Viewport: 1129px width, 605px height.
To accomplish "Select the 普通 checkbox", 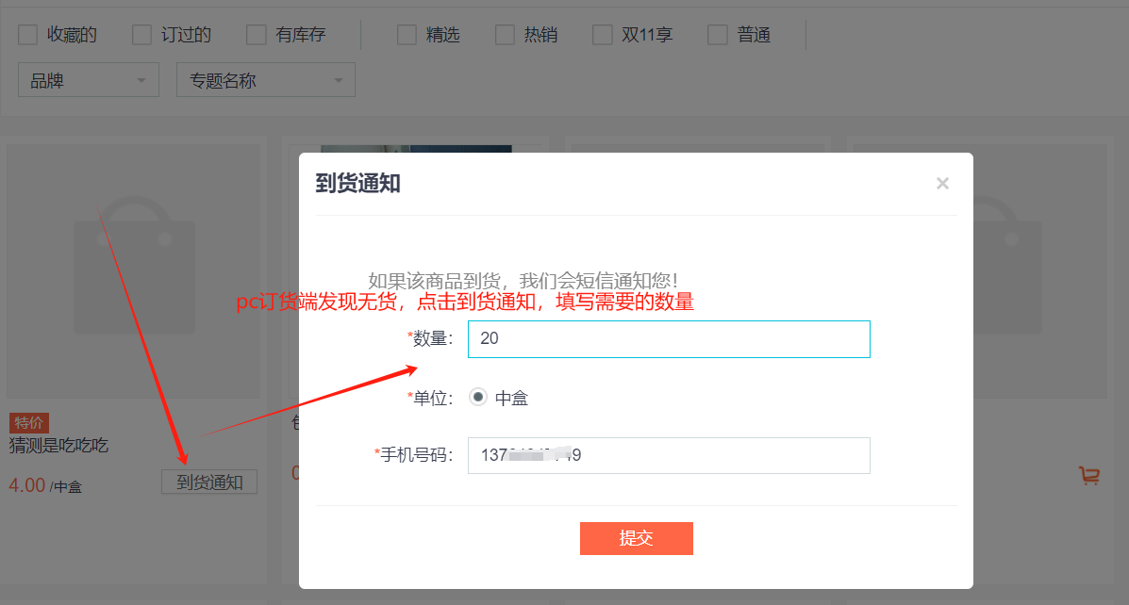I will coord(717,35).
